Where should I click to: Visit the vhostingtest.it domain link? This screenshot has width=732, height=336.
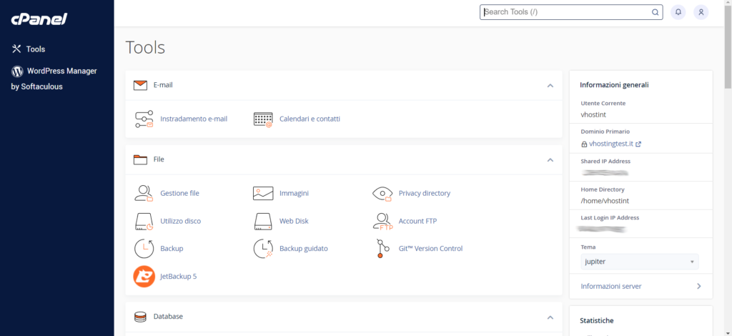pyautogui.click(x=611, y=144)
